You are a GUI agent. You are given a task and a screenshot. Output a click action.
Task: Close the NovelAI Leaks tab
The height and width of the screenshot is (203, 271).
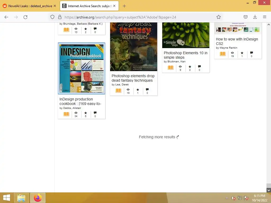click(x=55, y=6)
